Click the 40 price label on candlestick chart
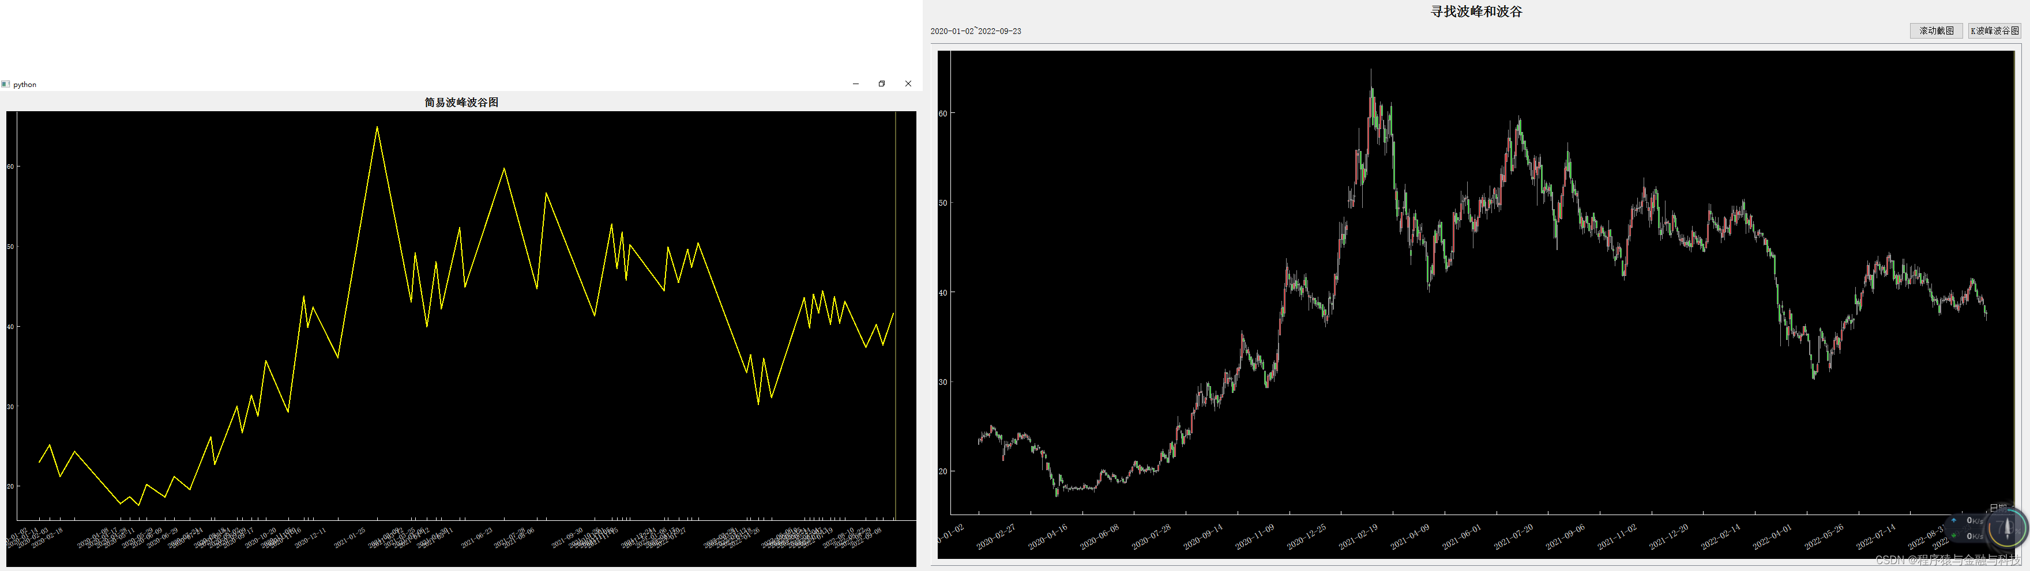The height and width of the screenshot is (571, 2030). (942, 293)
